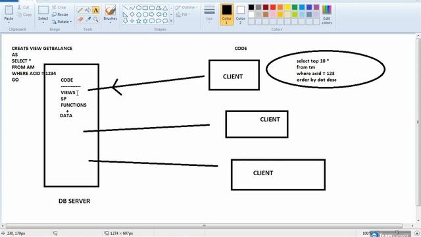The width and height of the screenshot is (421, 237).
Task: Pick the Rounded rectangle shape
Action: coord(152,9)
